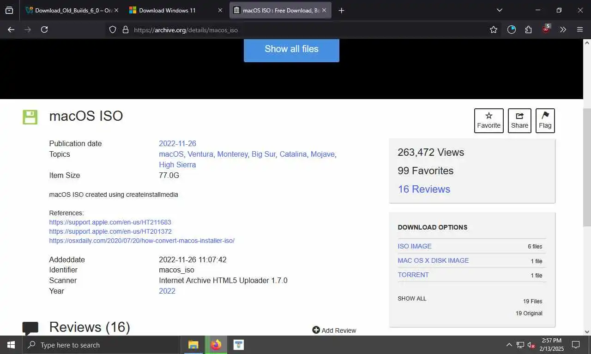Open the Catalina topic link
This screenshot has height=354, width=591.
coord(293,154)
